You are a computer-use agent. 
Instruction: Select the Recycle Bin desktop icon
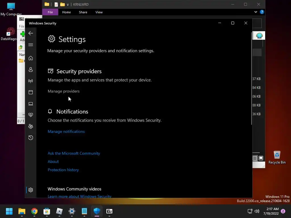click(x=277, y=157)
